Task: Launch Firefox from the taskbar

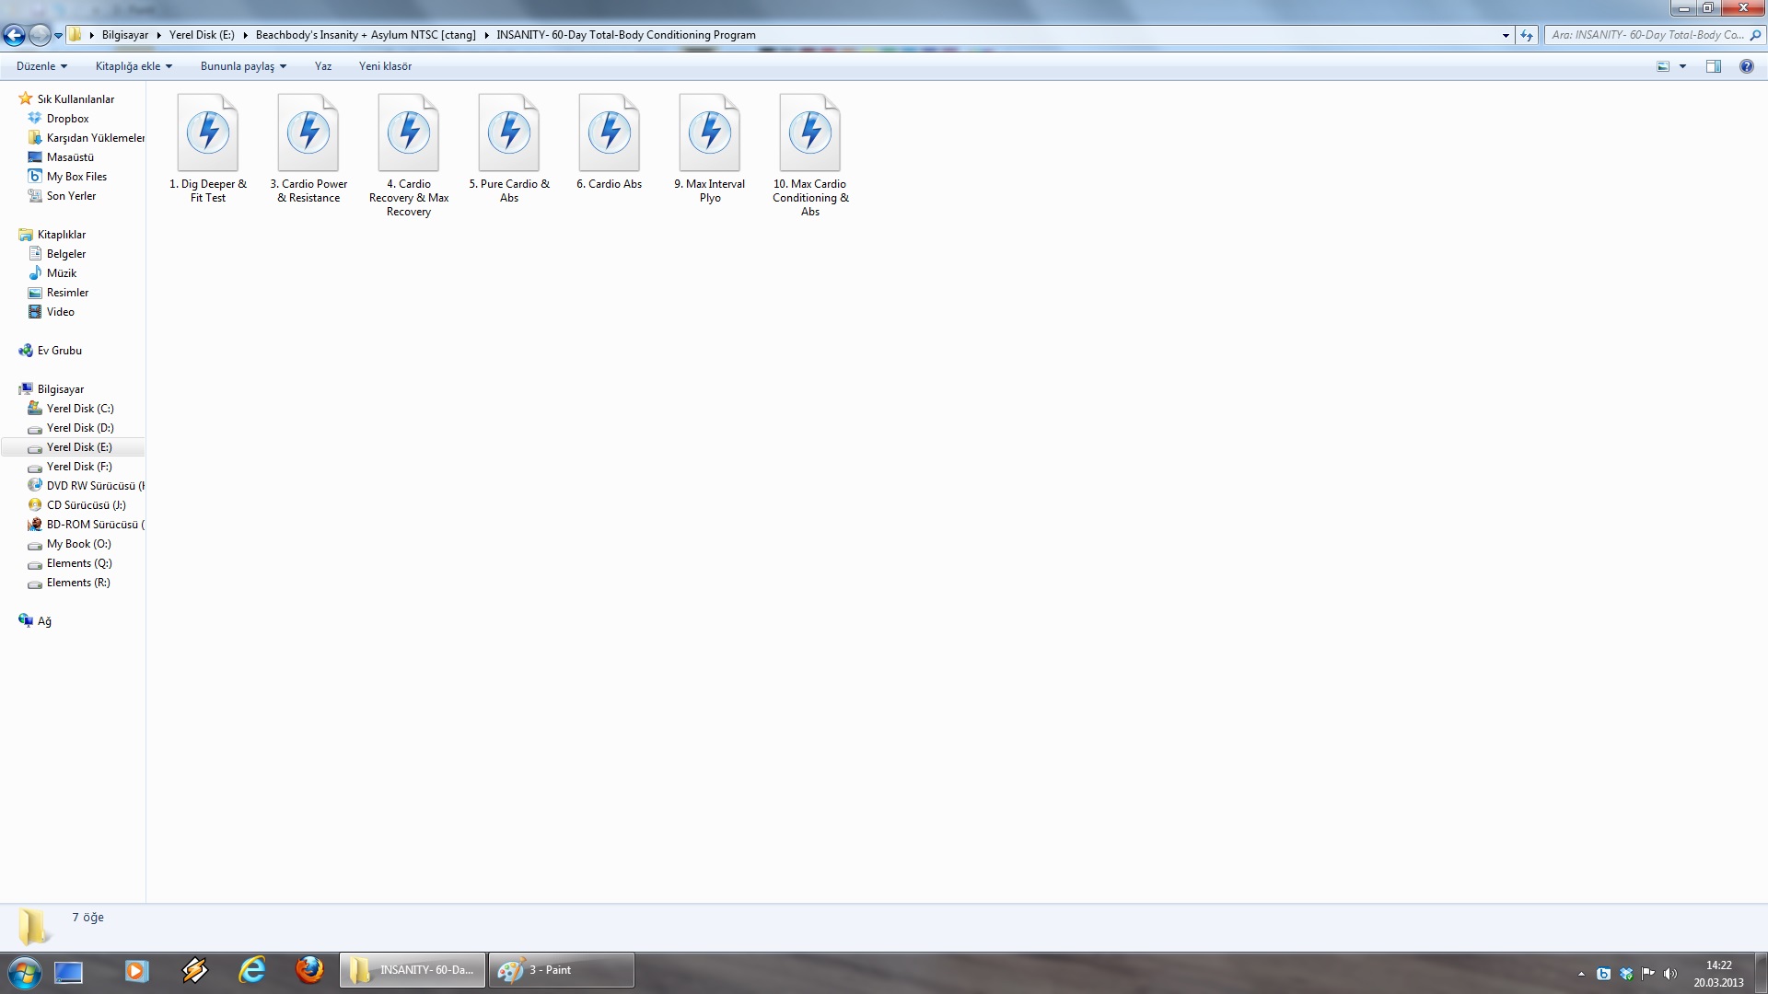Action: click(x=309, y=971)
